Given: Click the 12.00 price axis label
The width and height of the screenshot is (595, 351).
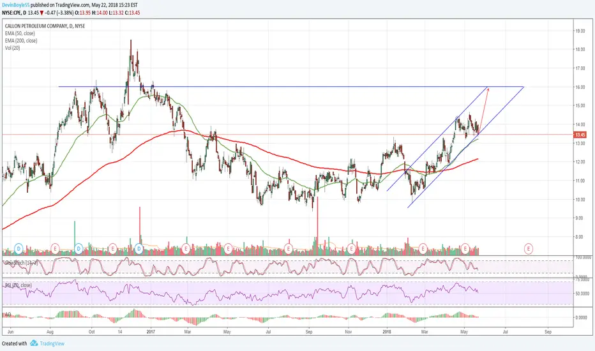Looking at the screenshot, I should pos(580,162).
